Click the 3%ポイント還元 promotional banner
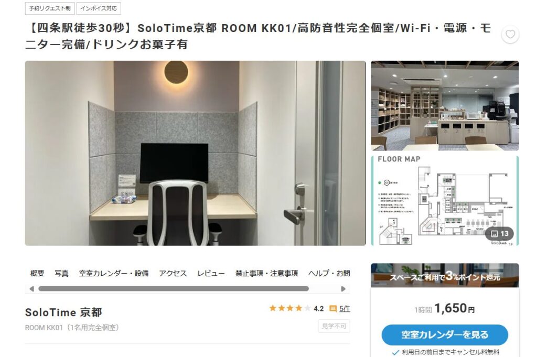 [445, 276]
